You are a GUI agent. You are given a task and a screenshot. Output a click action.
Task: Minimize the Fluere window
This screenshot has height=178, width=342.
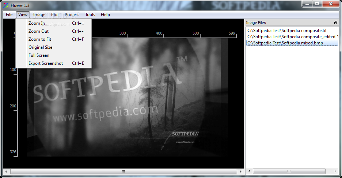pyautogui.click(x=307, y=4)
